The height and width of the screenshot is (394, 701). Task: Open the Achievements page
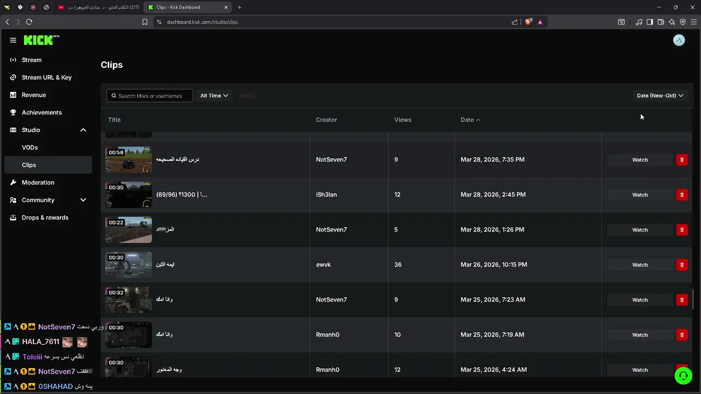(x=42, y=112)
